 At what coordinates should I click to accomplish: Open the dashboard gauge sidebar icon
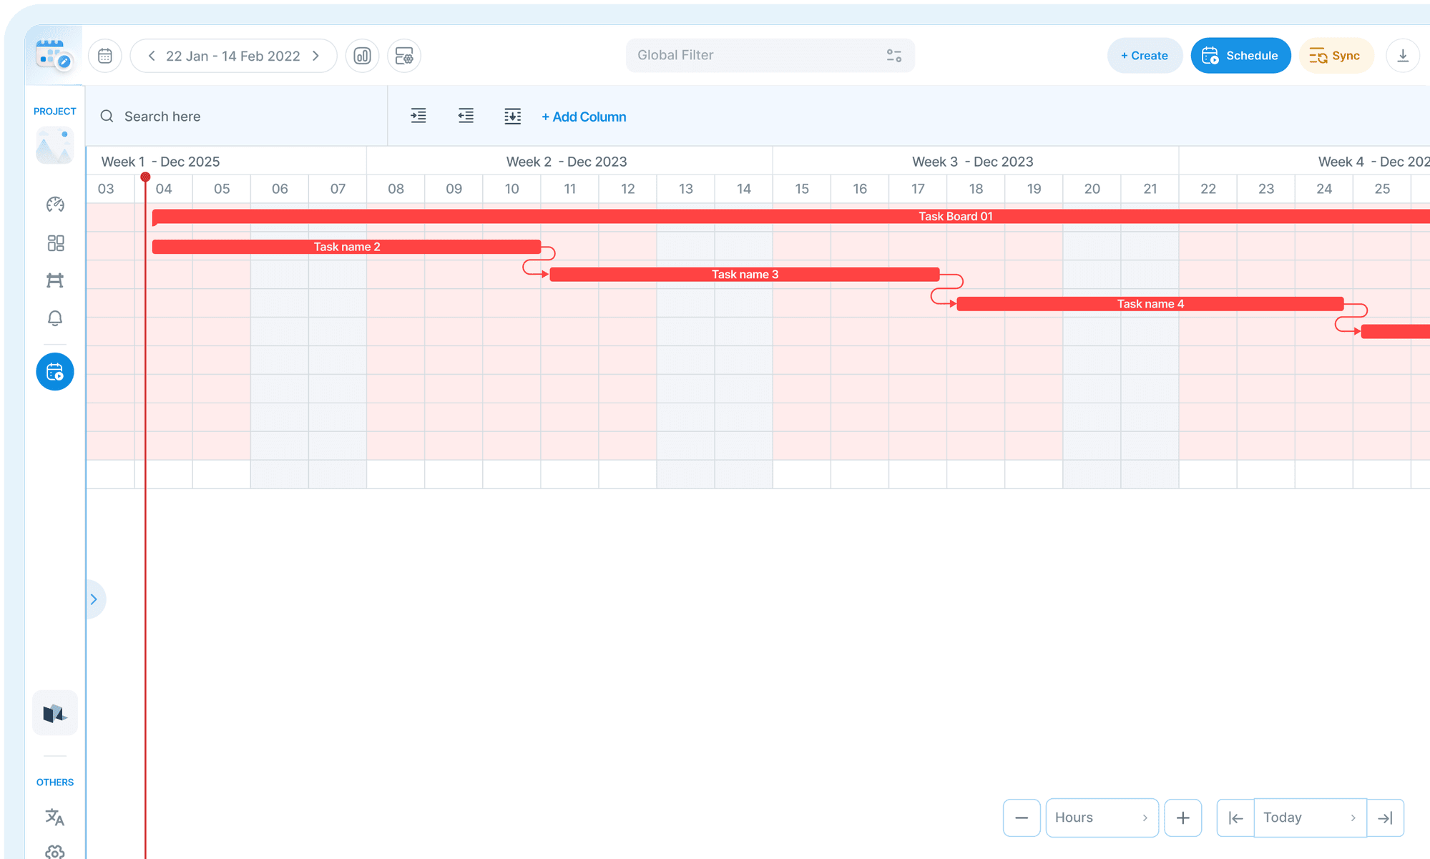pyautogui.click(x=55, y=205)
